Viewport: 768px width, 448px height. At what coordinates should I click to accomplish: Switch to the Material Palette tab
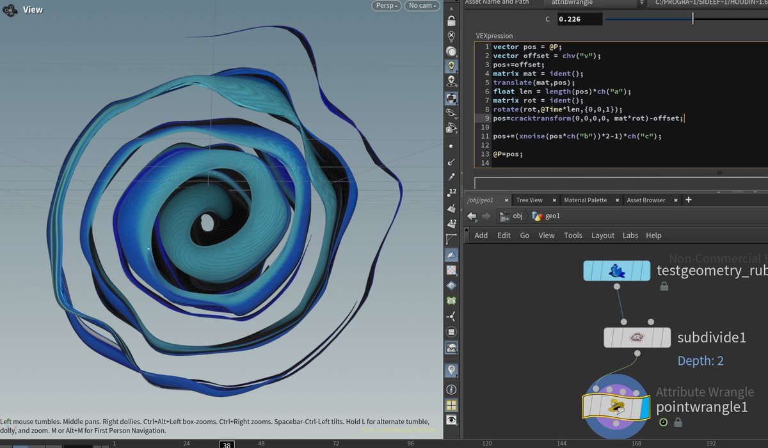[586, 200]
